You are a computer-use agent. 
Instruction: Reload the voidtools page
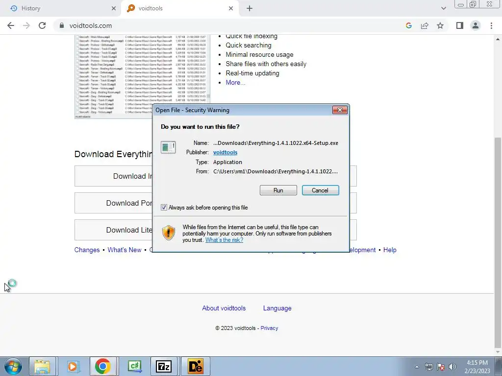point(42,25)
